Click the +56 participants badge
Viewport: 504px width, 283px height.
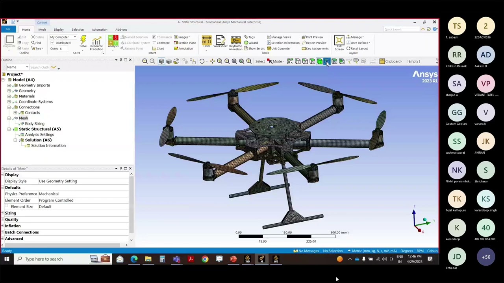(x=485, y=257)
